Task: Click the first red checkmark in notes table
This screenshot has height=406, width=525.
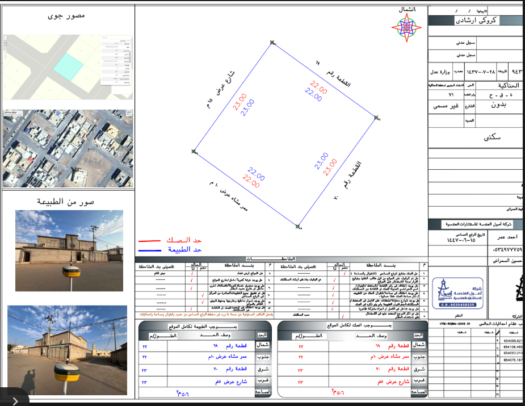Action: [345, 274]
